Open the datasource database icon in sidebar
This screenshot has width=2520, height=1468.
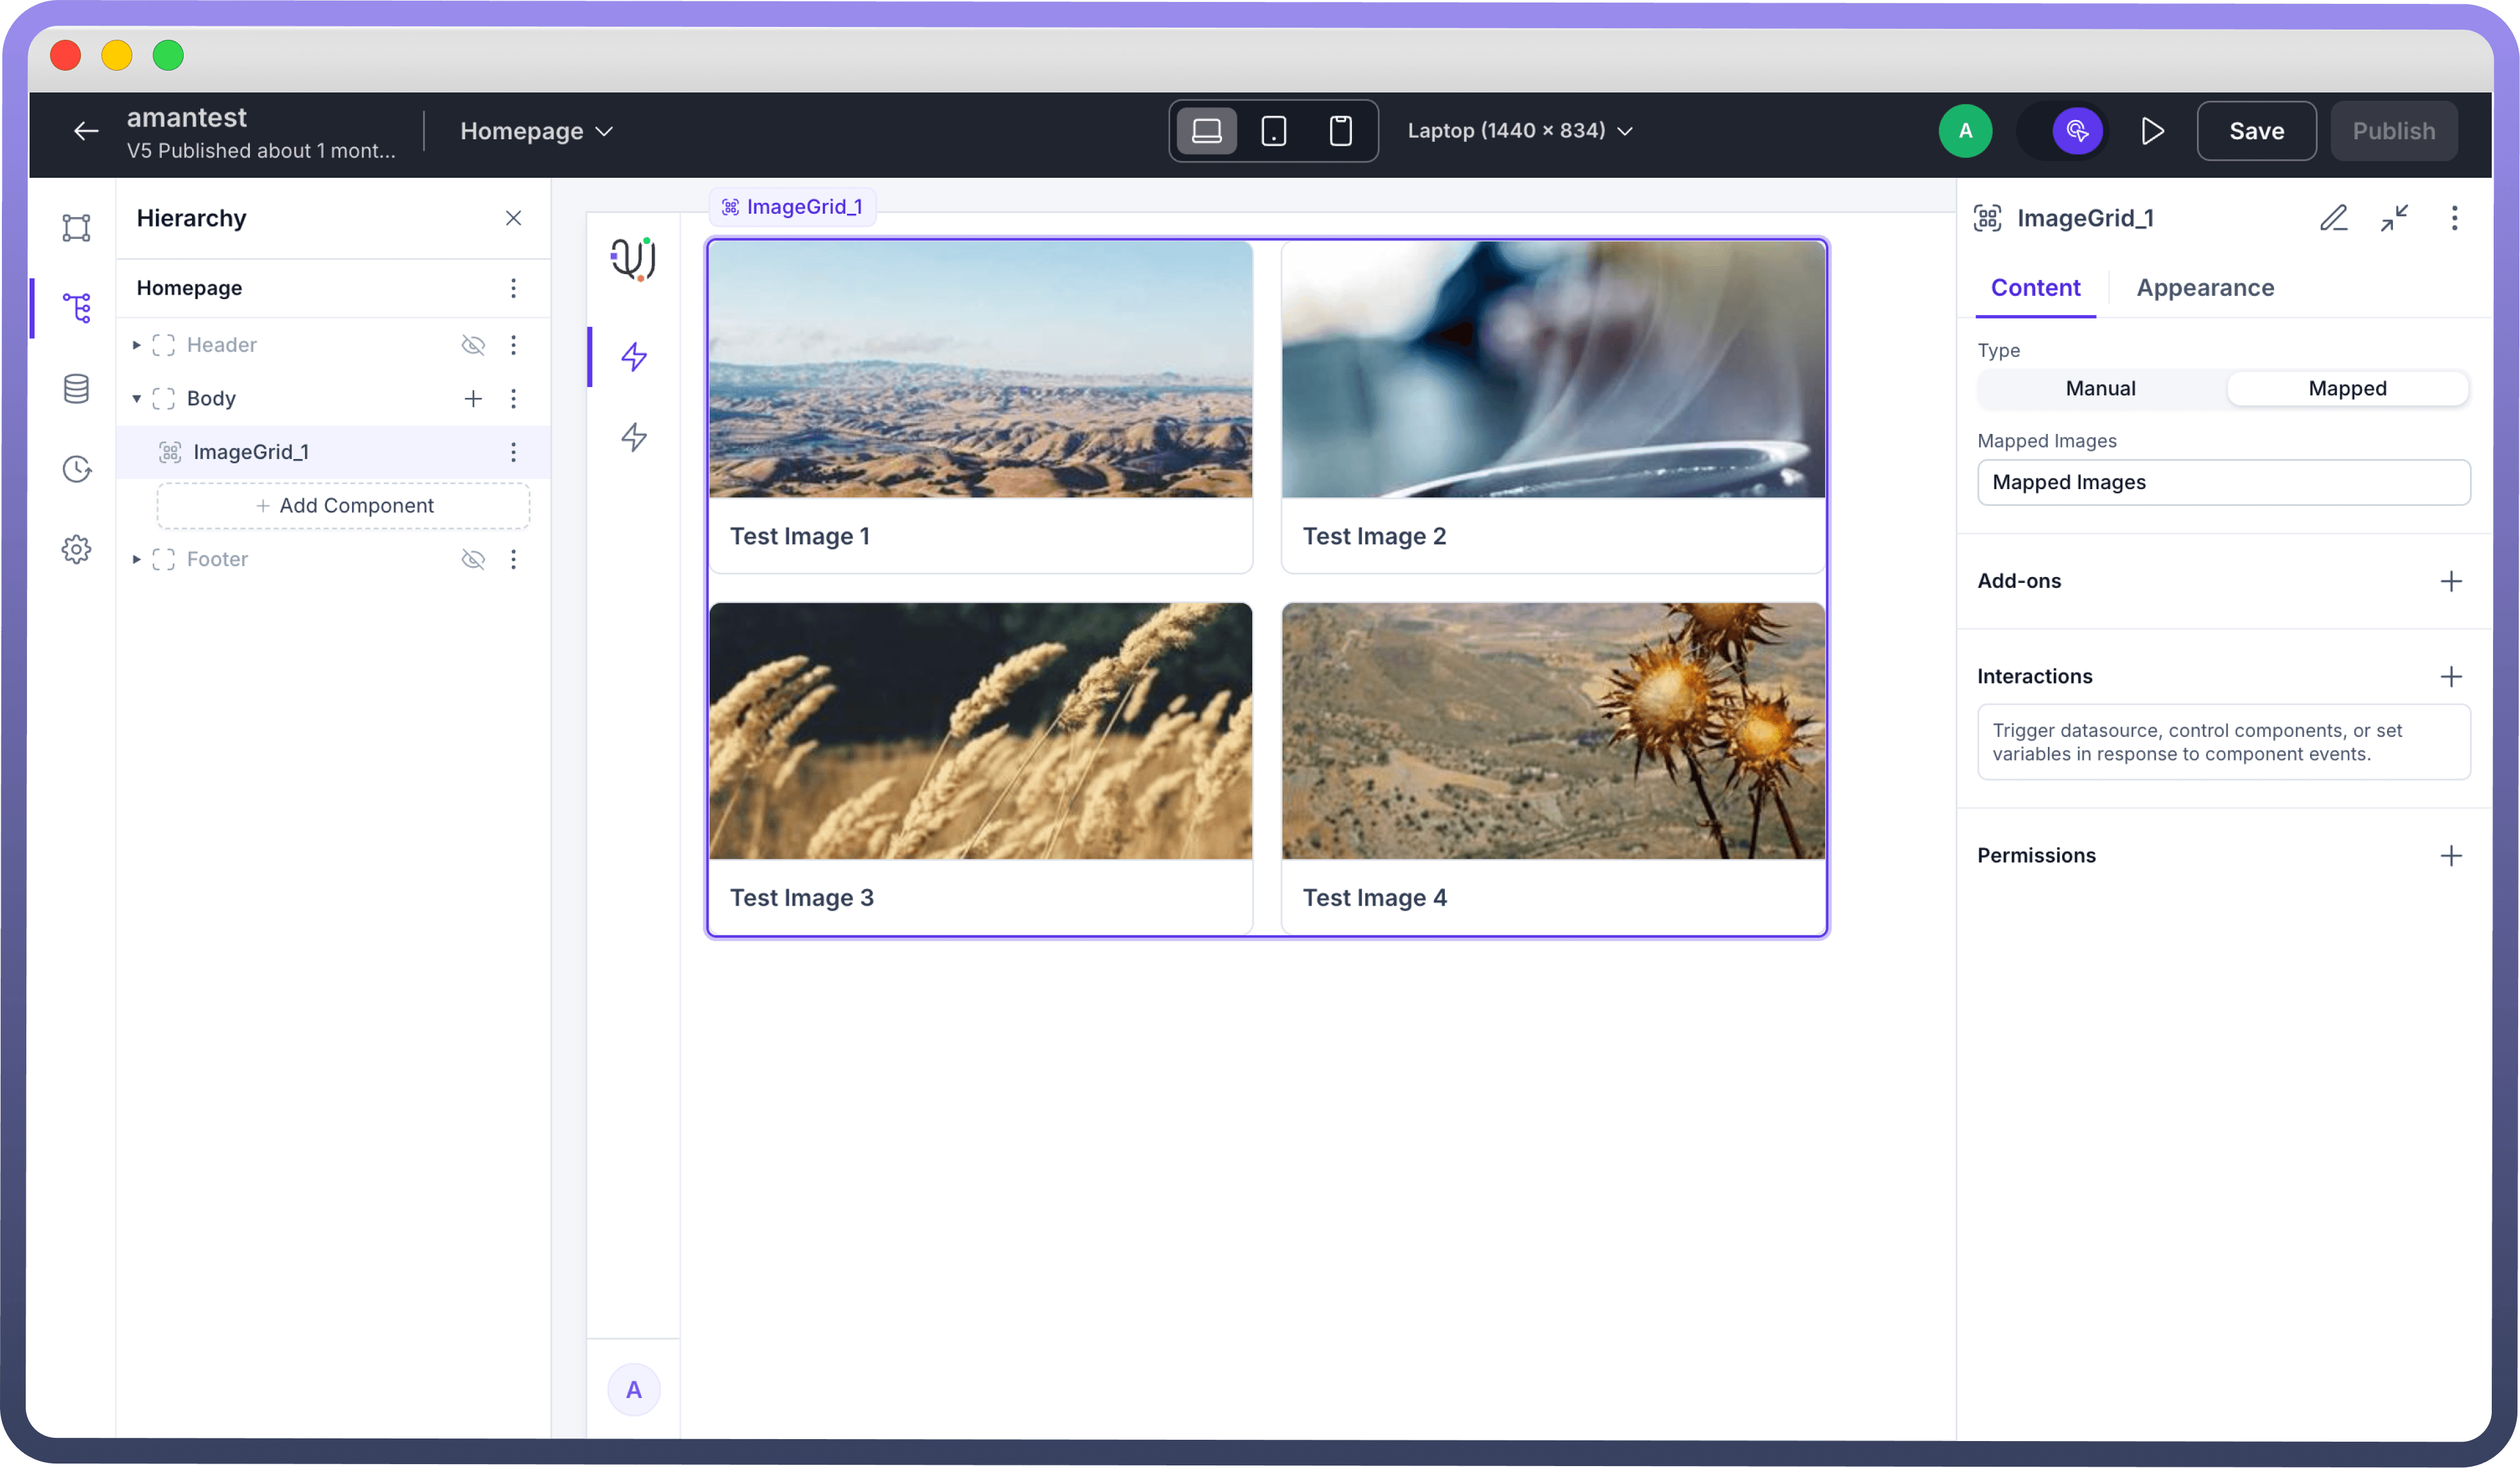[76, 389]
